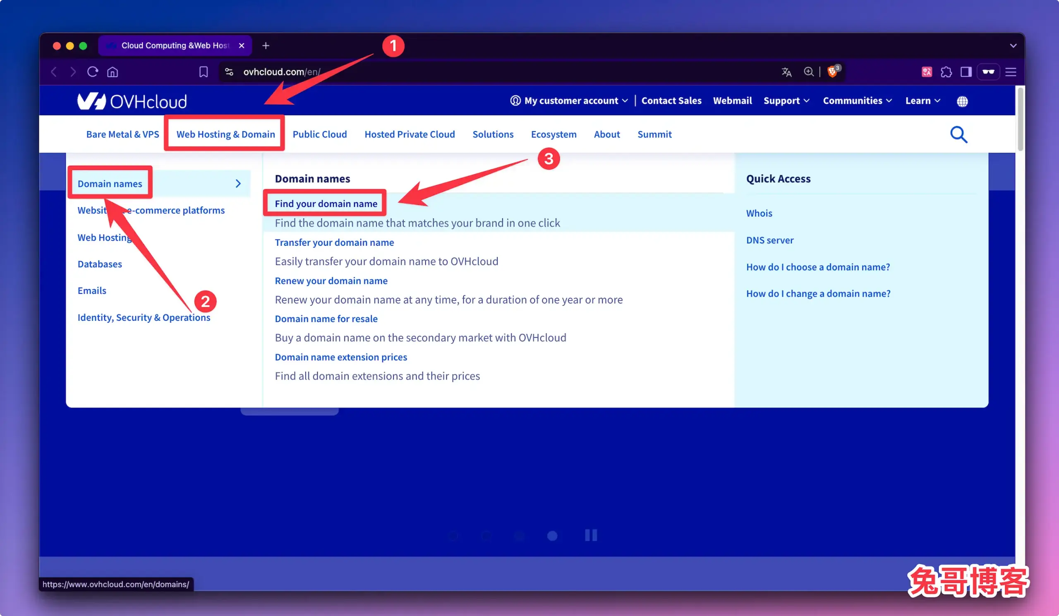Image resolution: width=1059 pixels, height=616 pixels.
Task: Click the OVHcloud logo
Action: [132, 101]
